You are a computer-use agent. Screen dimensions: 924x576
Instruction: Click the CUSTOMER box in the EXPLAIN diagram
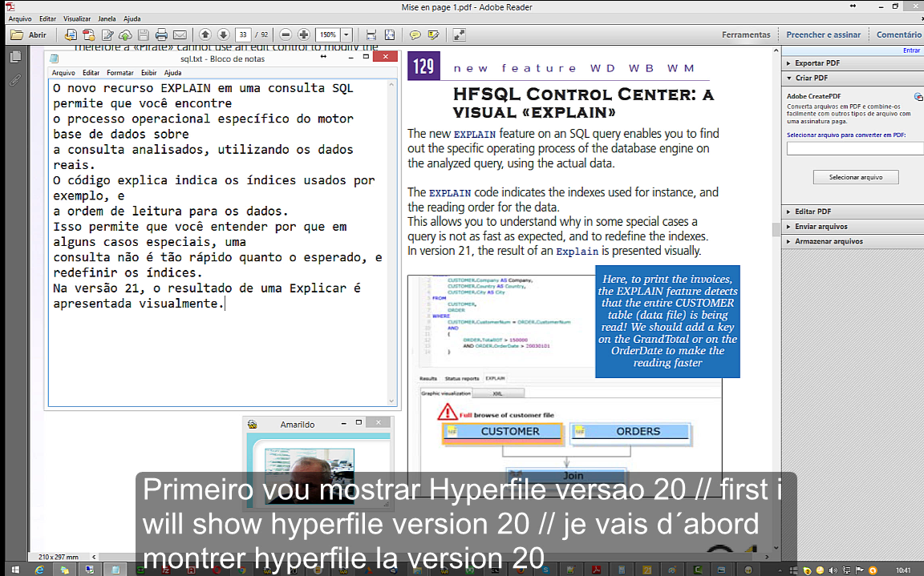click(503, 432)
